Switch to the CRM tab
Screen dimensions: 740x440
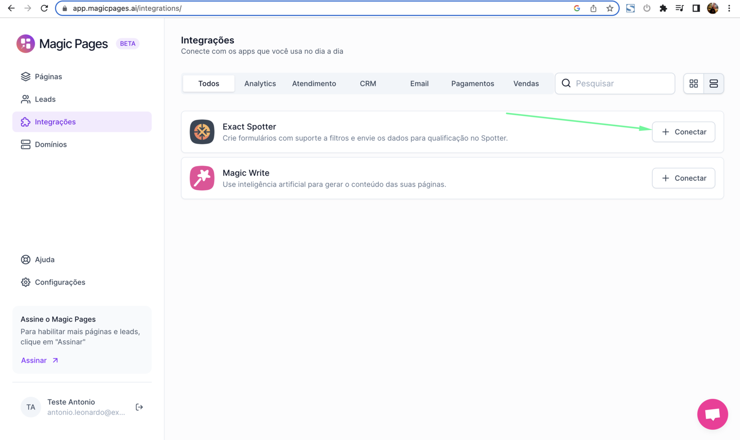click(368, 84)
